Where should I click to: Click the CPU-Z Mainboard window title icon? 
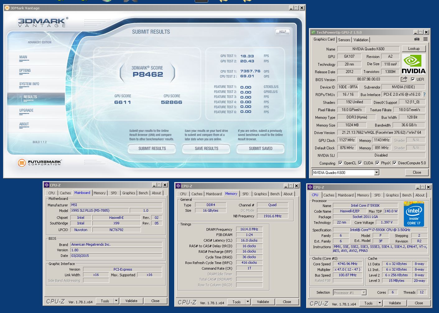point(47,185)
